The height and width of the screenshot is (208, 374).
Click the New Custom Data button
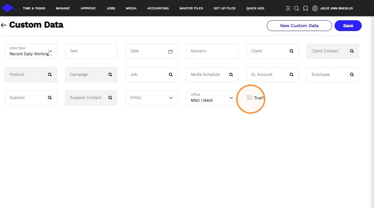click(x=299, y=26)
